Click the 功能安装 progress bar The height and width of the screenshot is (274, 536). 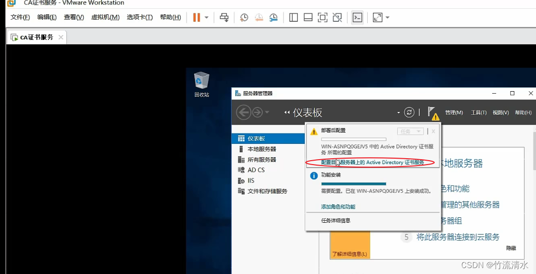pos(353,184)
